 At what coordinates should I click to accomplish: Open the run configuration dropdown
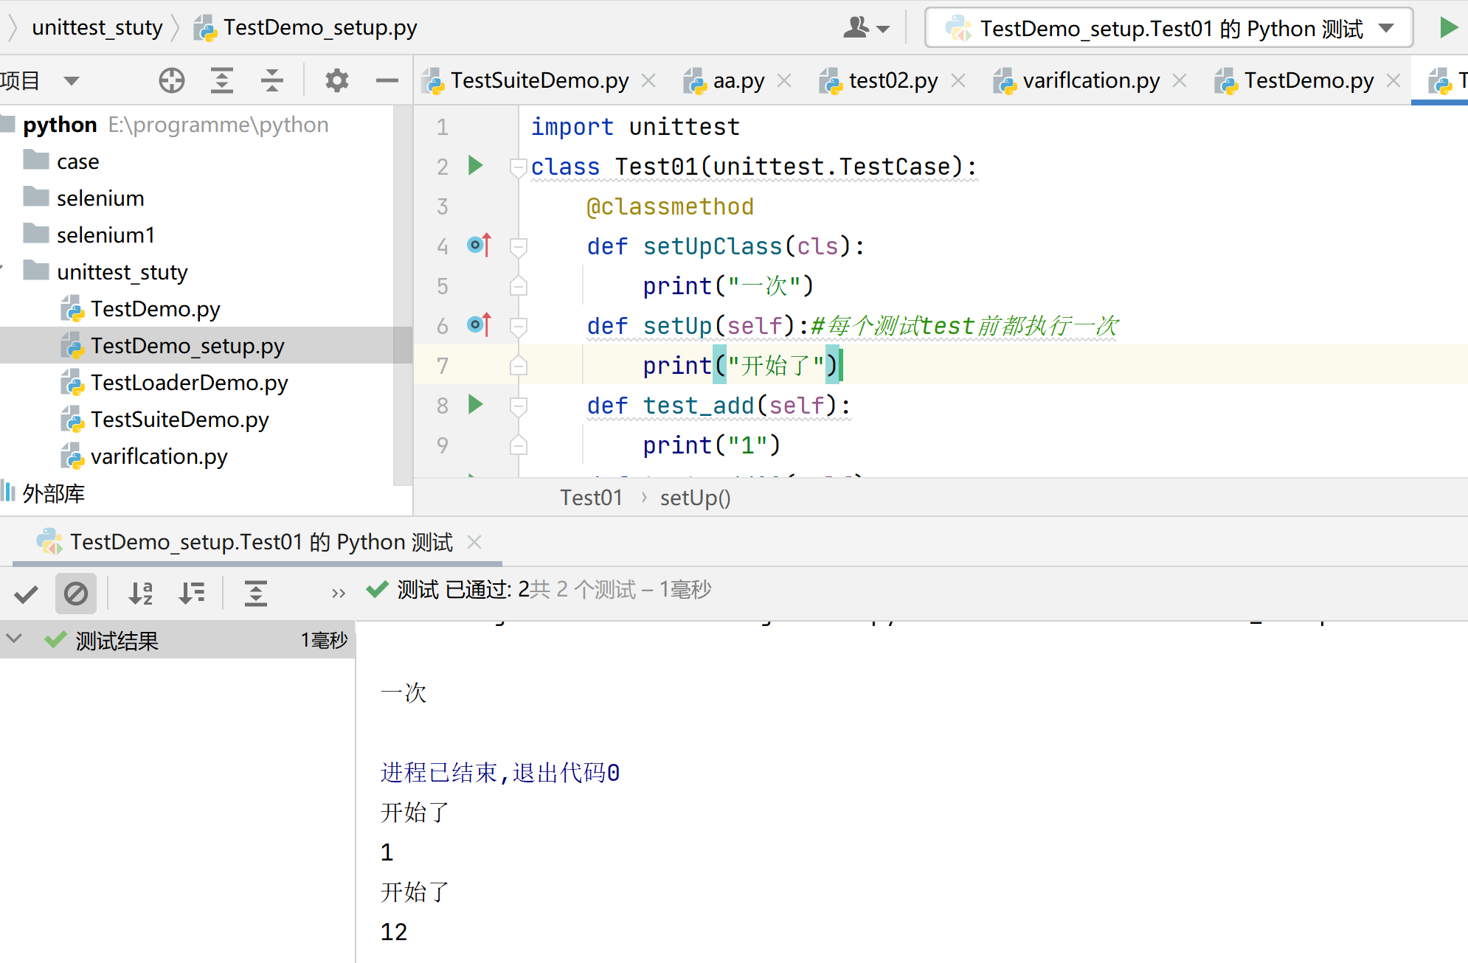tap(1386, 28)
